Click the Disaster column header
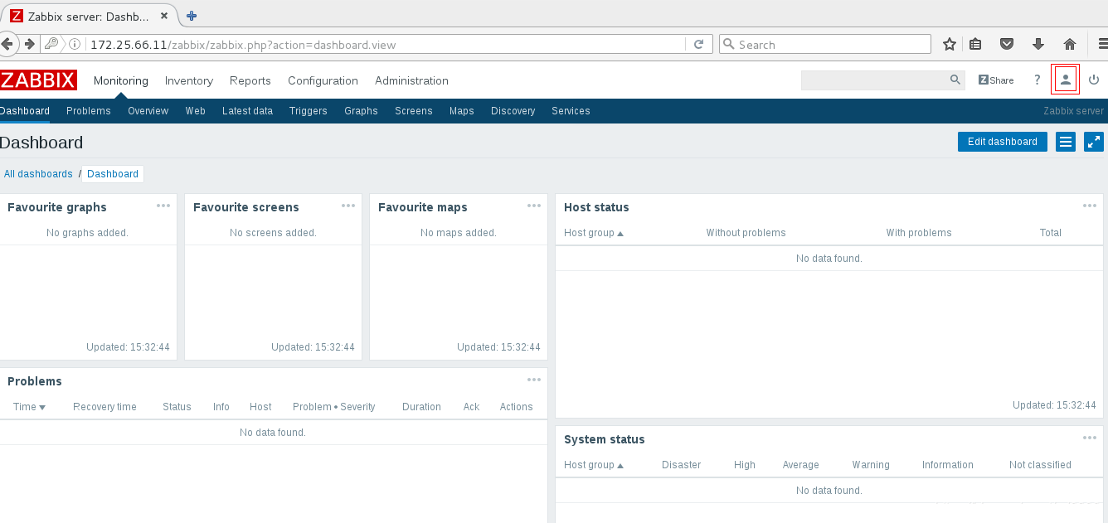The height and width of the screenshot is (523, 1108). click(x=681, y=465)
